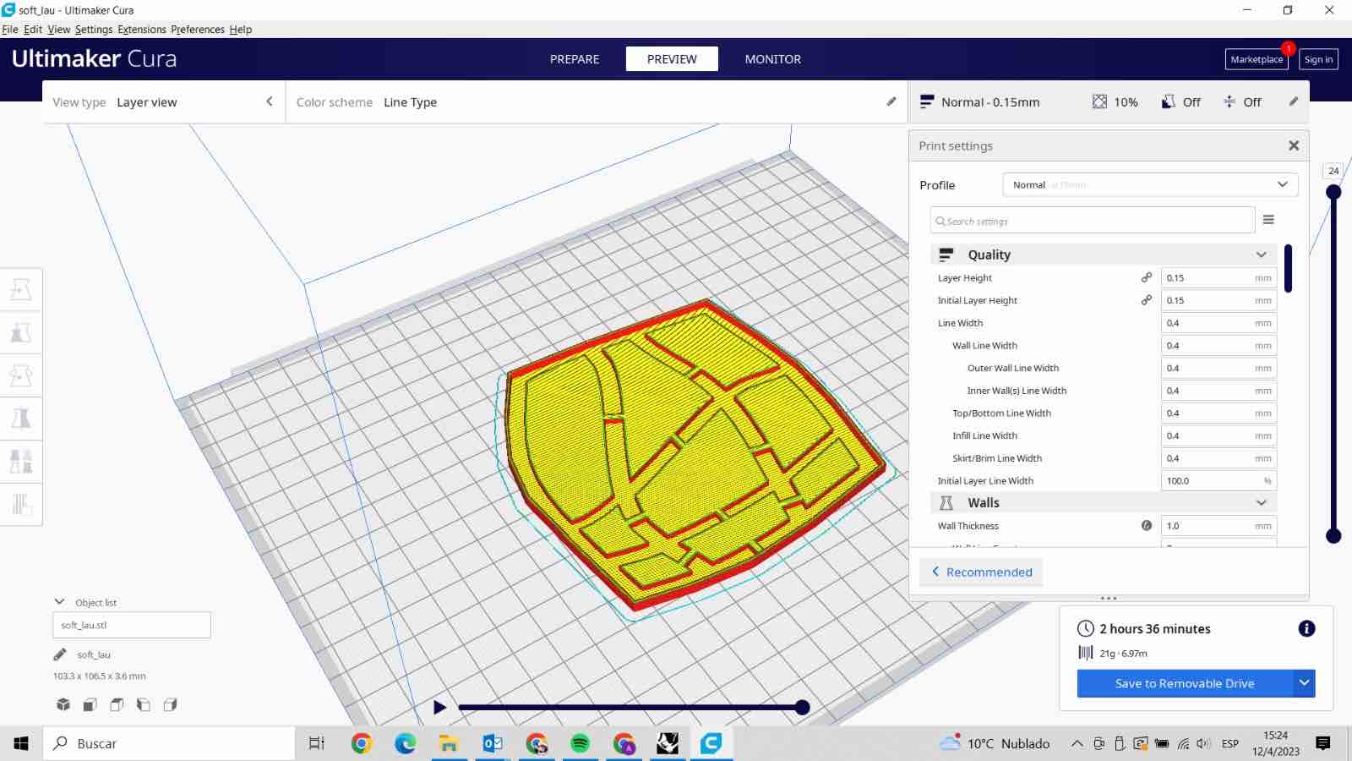
Task: Open Per Model Settings tool
Action: (21, 462)
